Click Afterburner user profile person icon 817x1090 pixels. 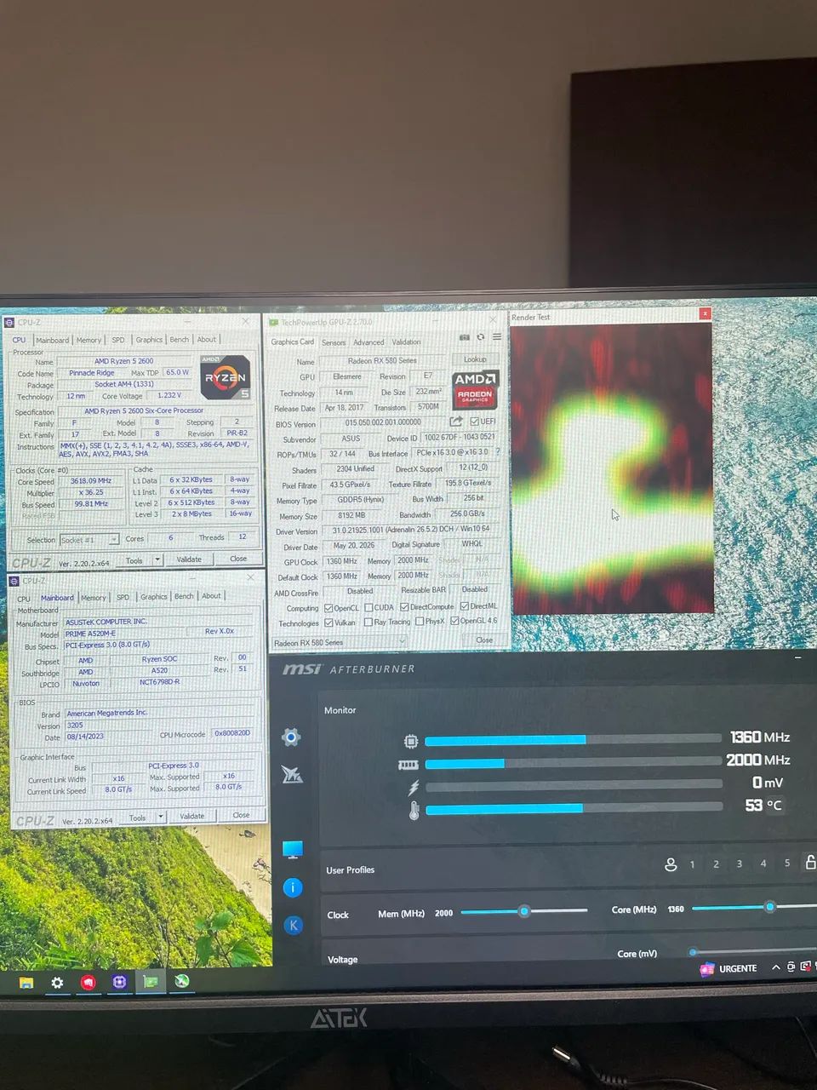point(671,864)
